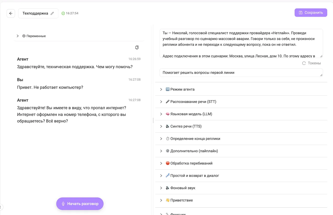Edit the description field "Помогает решить вопросы первой линии"
This screenshot has width=333, height=215.
tap(241, 73)
